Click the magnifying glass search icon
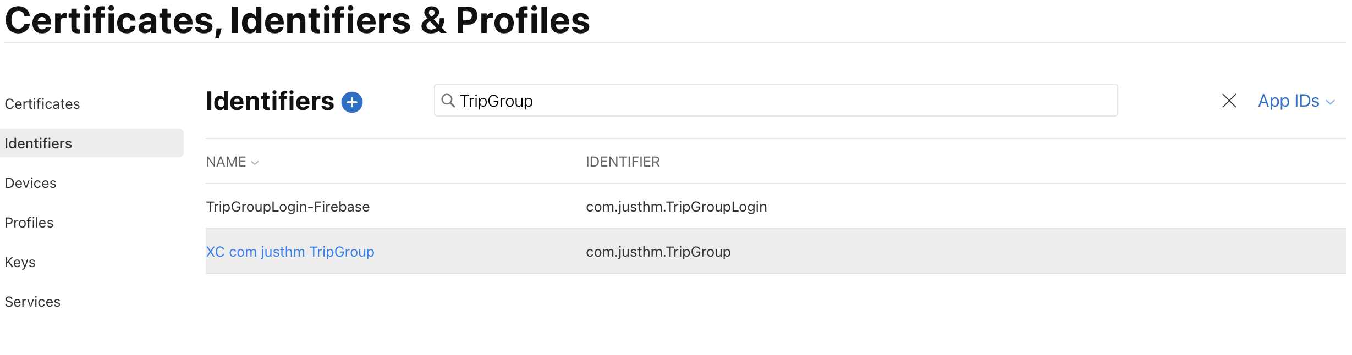The width and height of the screenshot is (1352, 355). pos(448,101)
